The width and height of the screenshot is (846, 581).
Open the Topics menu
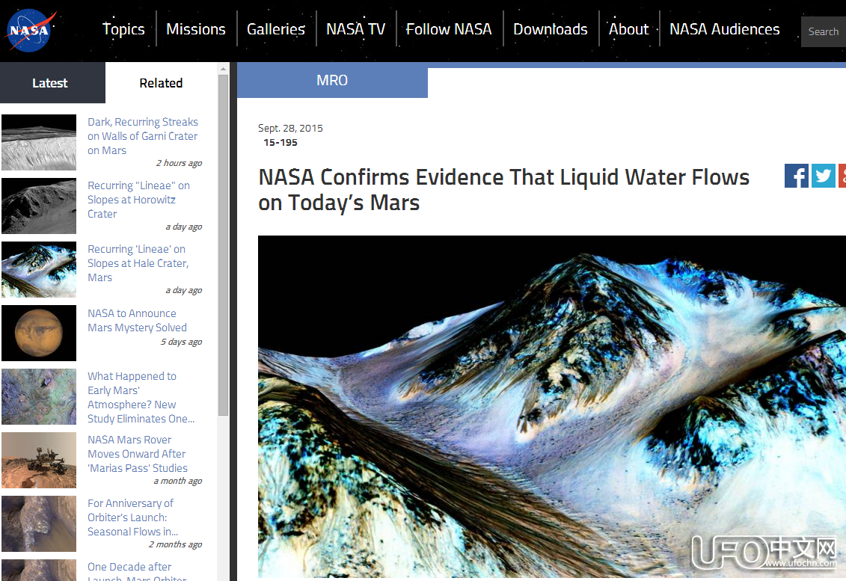pyautogui.click(x=123, y=29)
